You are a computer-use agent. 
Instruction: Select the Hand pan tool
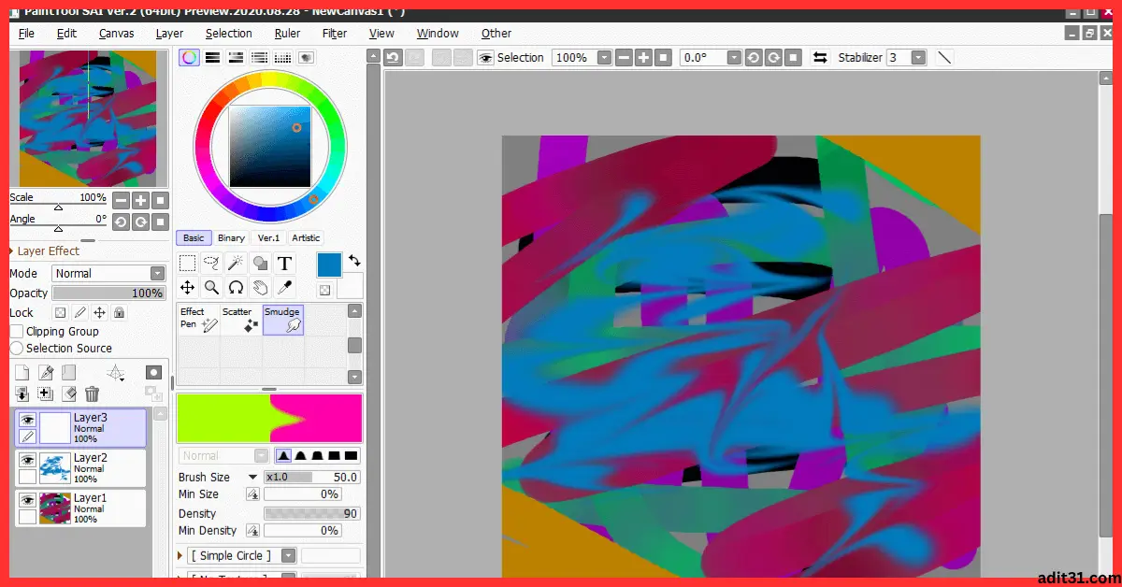(x=260, y=288)
